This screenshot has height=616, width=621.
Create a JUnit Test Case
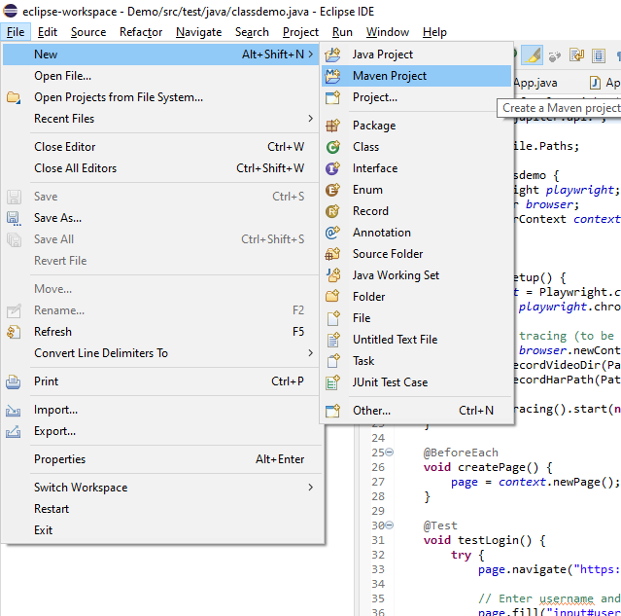pyautogui.click(x=416, y=382)
